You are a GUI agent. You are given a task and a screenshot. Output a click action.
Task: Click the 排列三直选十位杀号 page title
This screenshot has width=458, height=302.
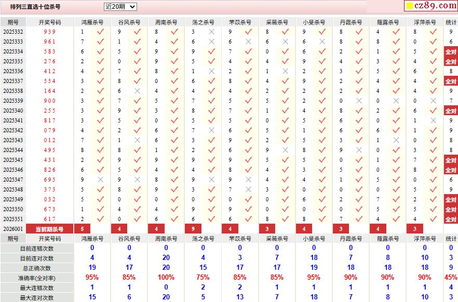coord(35,7)
